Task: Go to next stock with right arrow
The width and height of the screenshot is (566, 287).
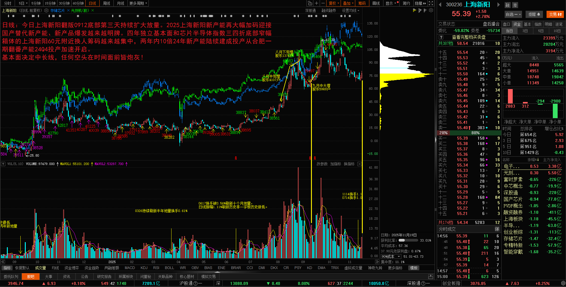Action: coord(498,4)
